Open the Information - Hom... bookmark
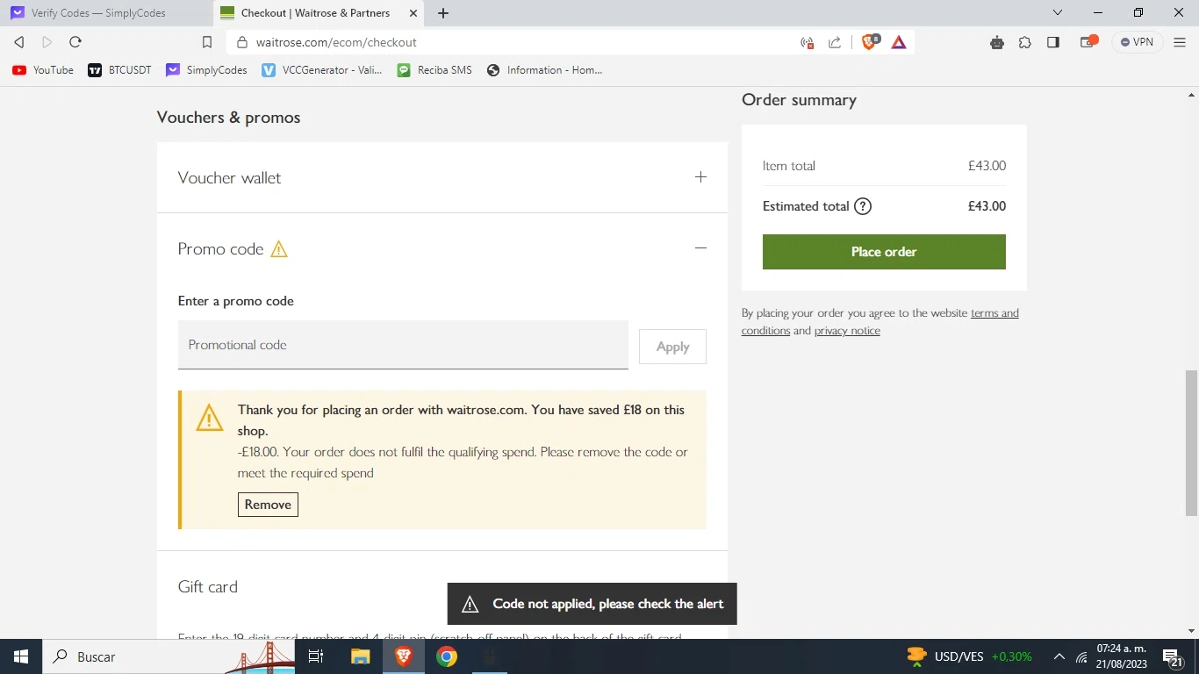Screen dimensions: 1199x674 (x=545, y=70)
